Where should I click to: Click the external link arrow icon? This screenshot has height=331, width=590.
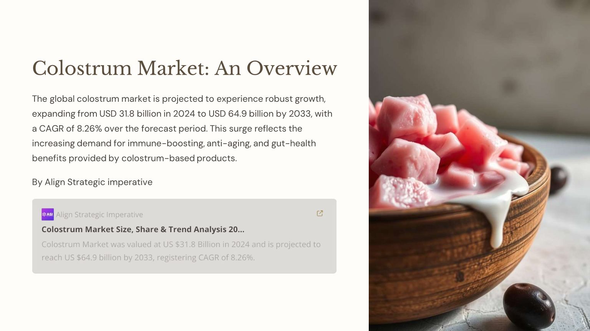point(320,213)
